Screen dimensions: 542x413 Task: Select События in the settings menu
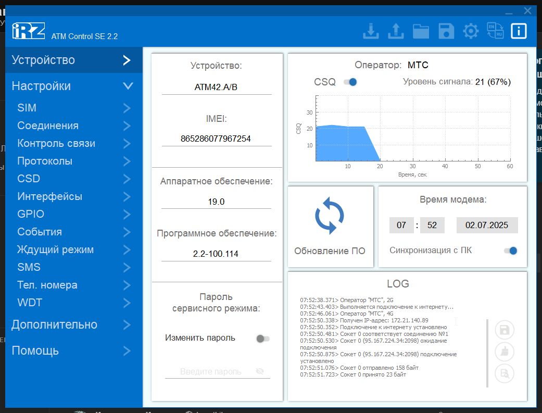coord(74,232)
